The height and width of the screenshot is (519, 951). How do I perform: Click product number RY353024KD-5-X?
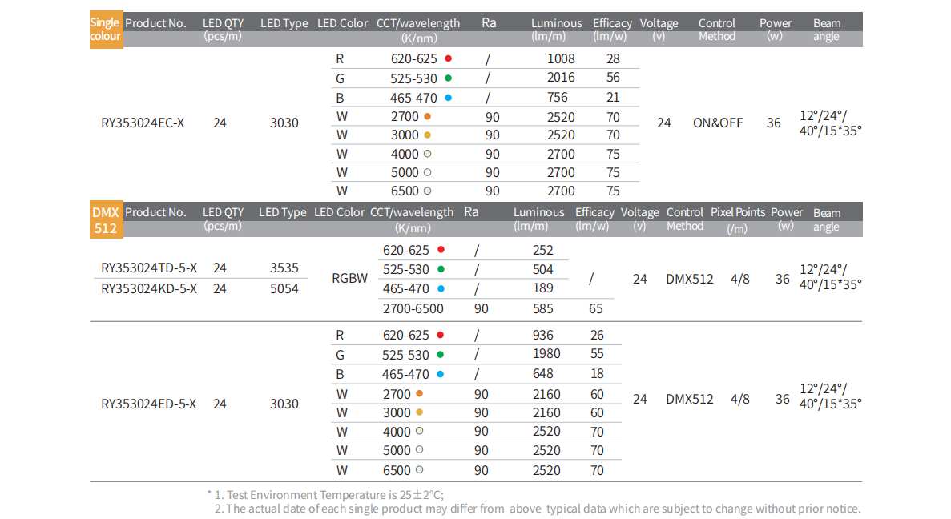[149, 288]
